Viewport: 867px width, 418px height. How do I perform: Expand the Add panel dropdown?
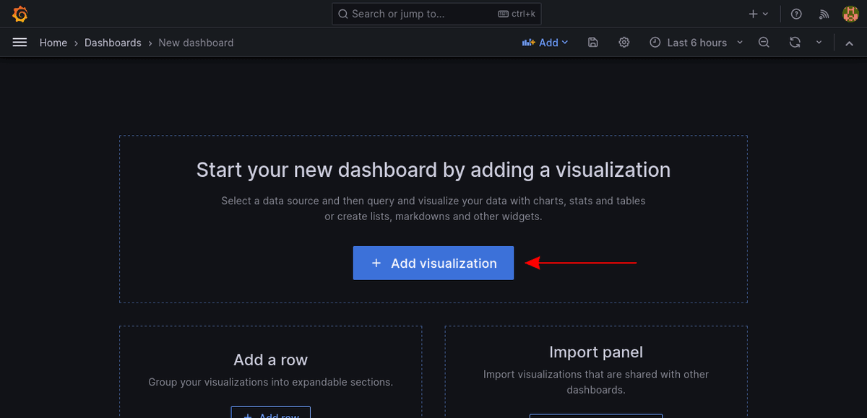click(x=545, y=43)
